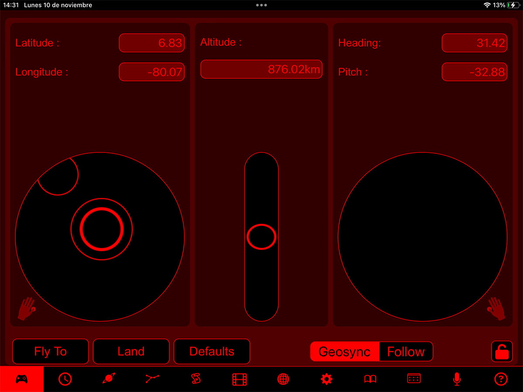Screen dimensions: 523x392
Task: Open the film strip movies panel
Action: pos(239,379)
